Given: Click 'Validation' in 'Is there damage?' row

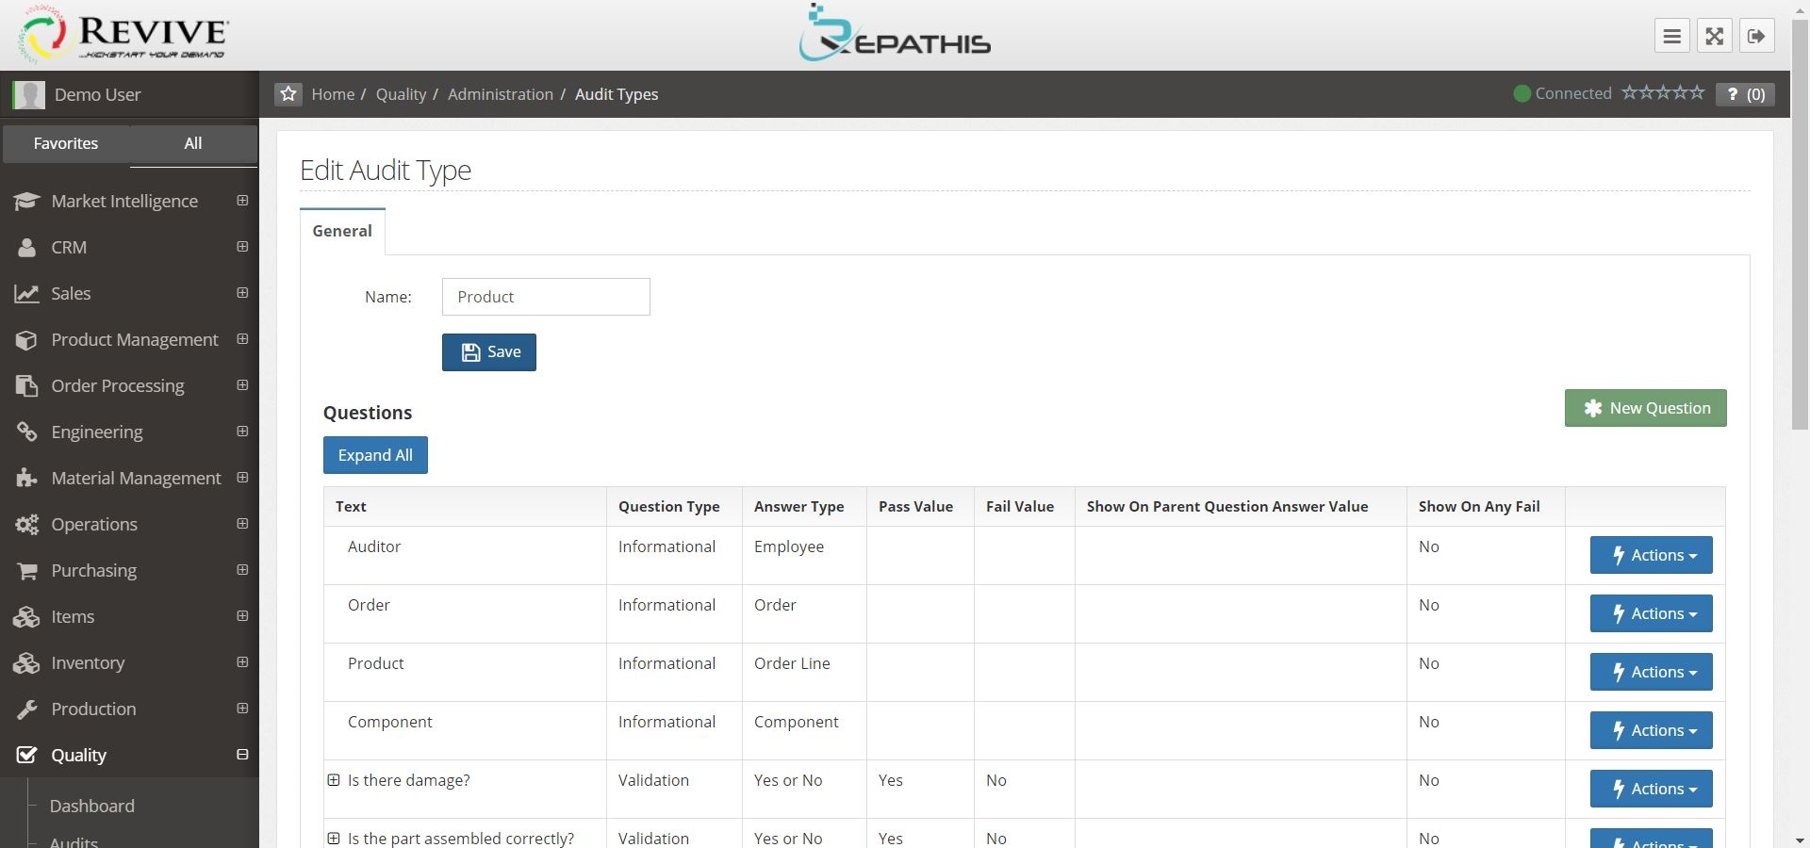Looking at the screenshot, I should [653, 780].
